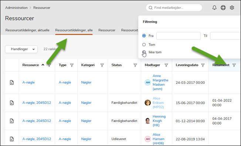
Task: Focus the Find medarbejder search box
Action: click(174, 8)
